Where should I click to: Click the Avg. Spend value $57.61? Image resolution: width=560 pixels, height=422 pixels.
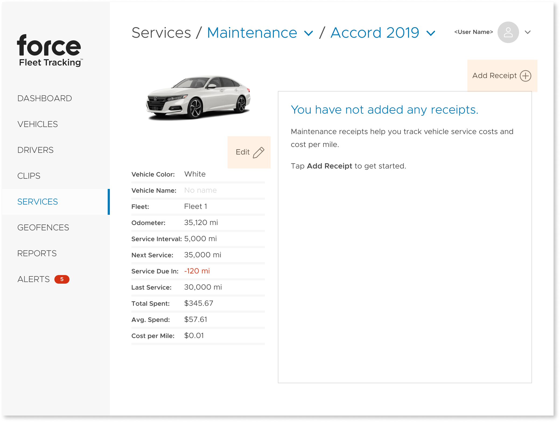[x=196, y=319]
